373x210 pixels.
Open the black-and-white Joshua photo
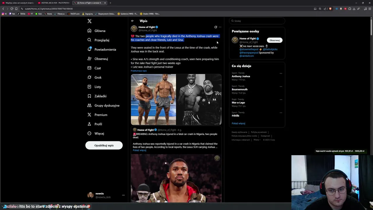[199, 99]
